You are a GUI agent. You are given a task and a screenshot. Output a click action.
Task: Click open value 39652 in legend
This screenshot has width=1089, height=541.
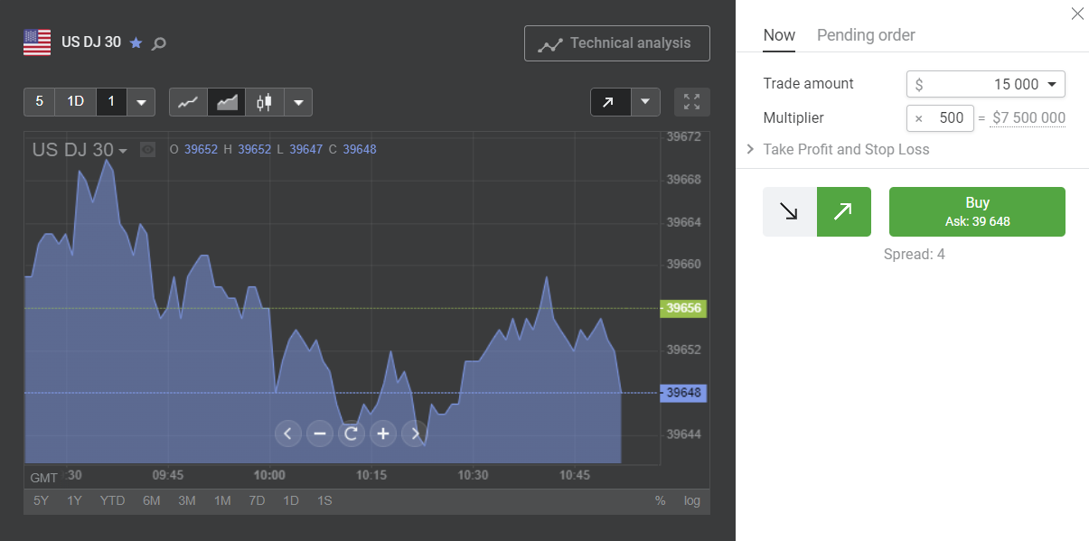click(201, 150)
